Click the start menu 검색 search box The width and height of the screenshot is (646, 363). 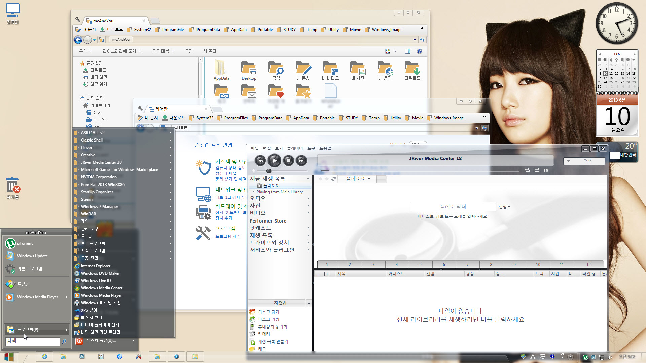(x=33, y=341)
